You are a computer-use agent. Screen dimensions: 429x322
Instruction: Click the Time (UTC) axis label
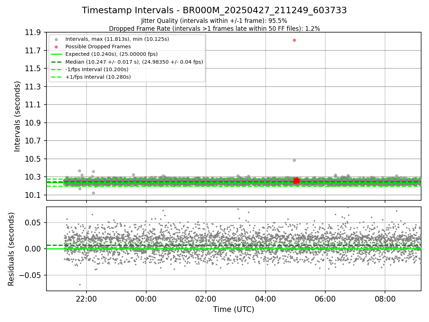234,309
